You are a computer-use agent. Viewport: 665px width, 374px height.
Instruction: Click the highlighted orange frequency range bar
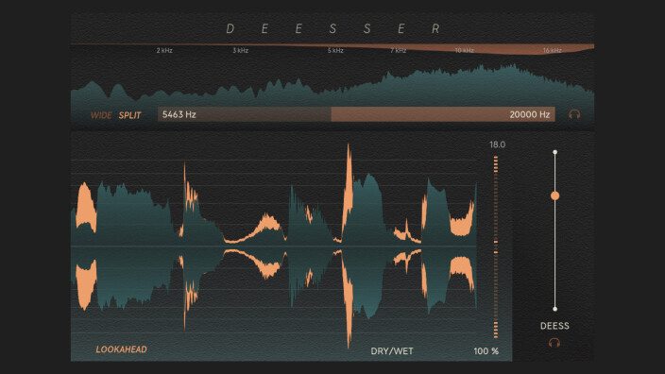tap(443, 114)
